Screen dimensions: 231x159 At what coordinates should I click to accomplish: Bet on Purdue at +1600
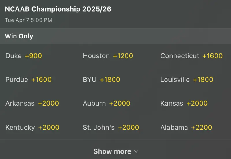pos(28,80)
